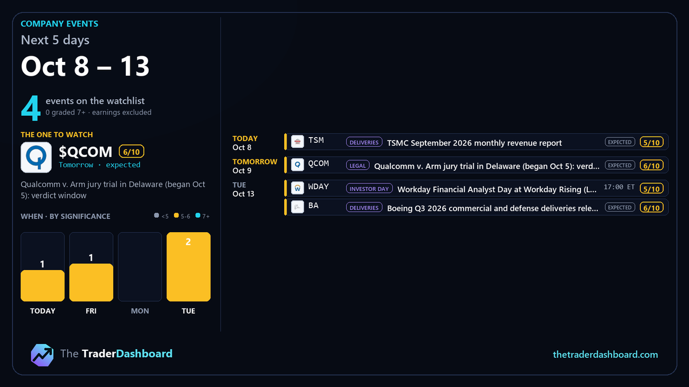This screenshot has height=387, width=689.
Task: Click the 6/10 badge beside $QCOM heading
Action: pos(131,151)
